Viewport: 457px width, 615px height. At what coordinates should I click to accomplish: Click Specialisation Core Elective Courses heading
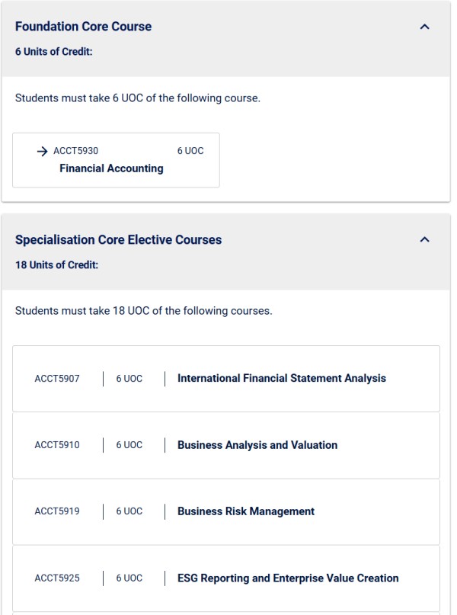(118, 239)
